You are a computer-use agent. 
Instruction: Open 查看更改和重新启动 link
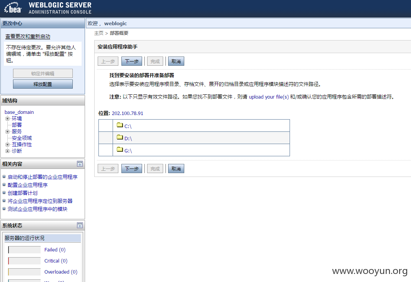tap(28, 37)
